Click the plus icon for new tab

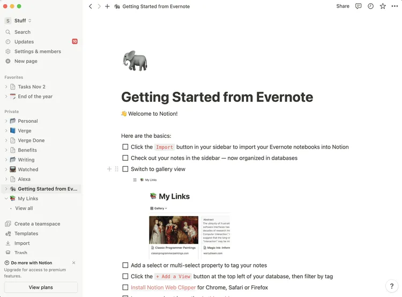click(107, 6)
